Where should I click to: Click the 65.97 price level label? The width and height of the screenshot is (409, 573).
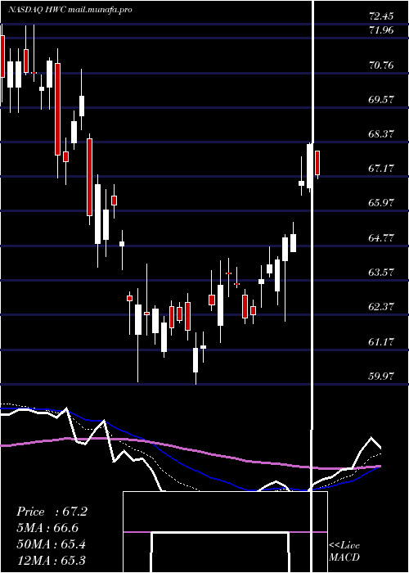pos(381,203)
